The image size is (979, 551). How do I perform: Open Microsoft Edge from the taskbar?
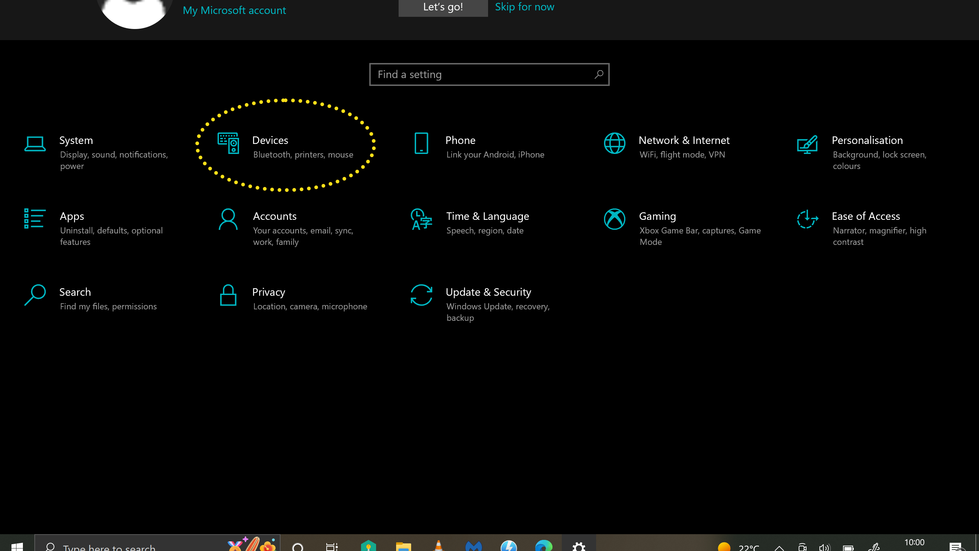(544, 546)
